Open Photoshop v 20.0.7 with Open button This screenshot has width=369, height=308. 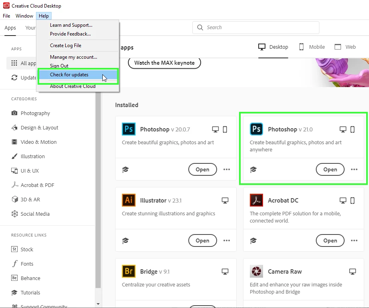pos(202,169)
